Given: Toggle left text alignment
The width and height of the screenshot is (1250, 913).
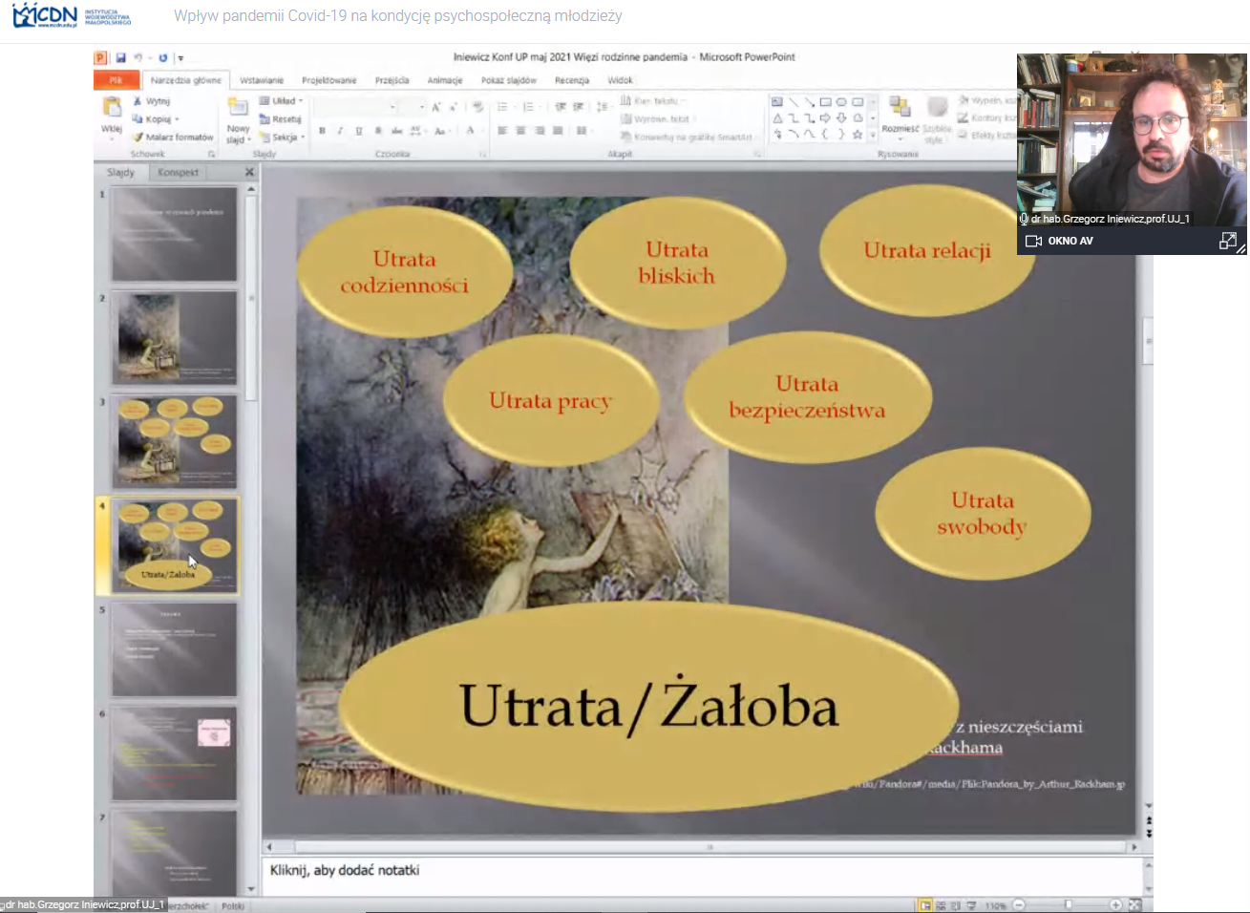Looking at the screenshot, I should [x=502, y=131].
